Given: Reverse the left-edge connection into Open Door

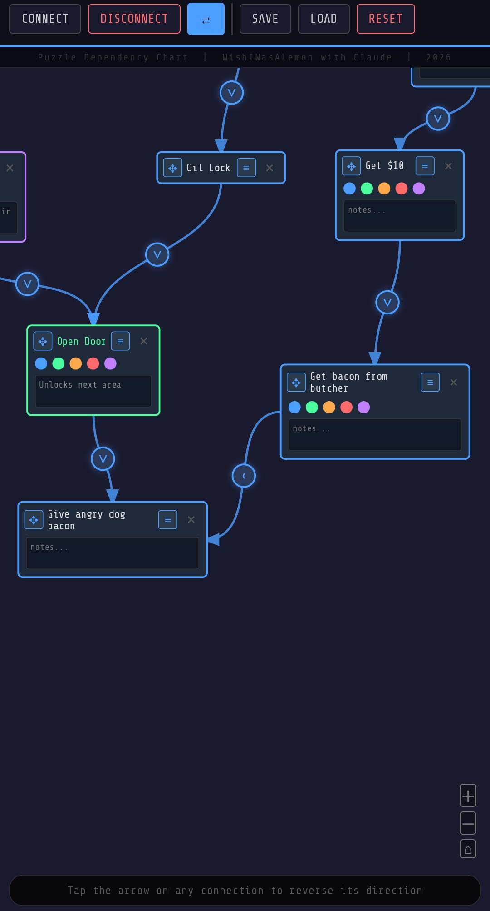Looking at the screenshot, I should click(27, 284).
